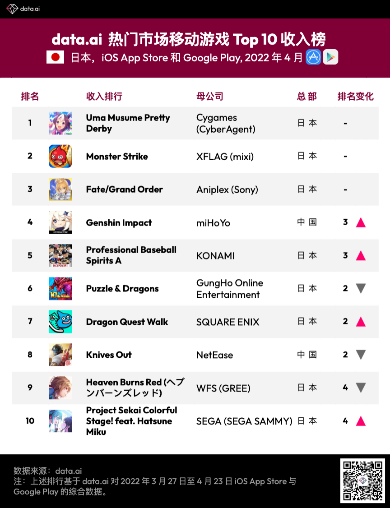390x508 pixels.
Task: Open the Professional Baseball Spirits A icon
Action: point(60,256)
